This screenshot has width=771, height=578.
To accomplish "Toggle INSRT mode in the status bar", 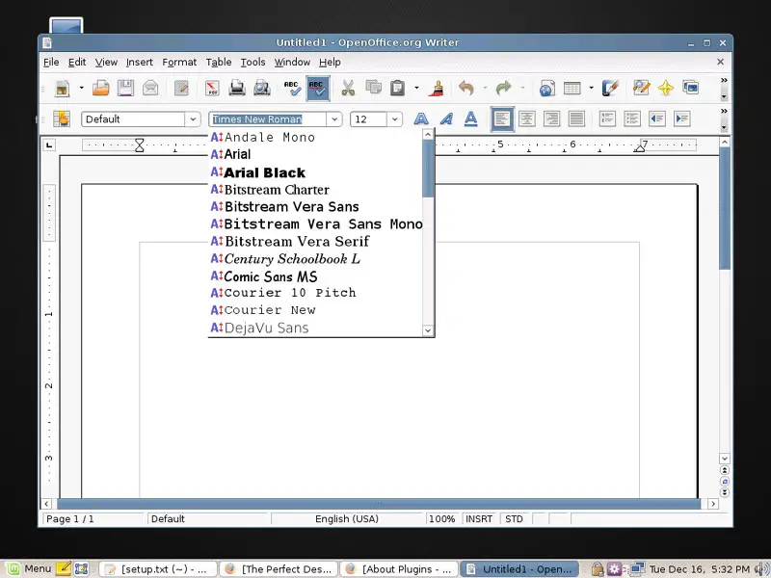I will coord(479,519).
